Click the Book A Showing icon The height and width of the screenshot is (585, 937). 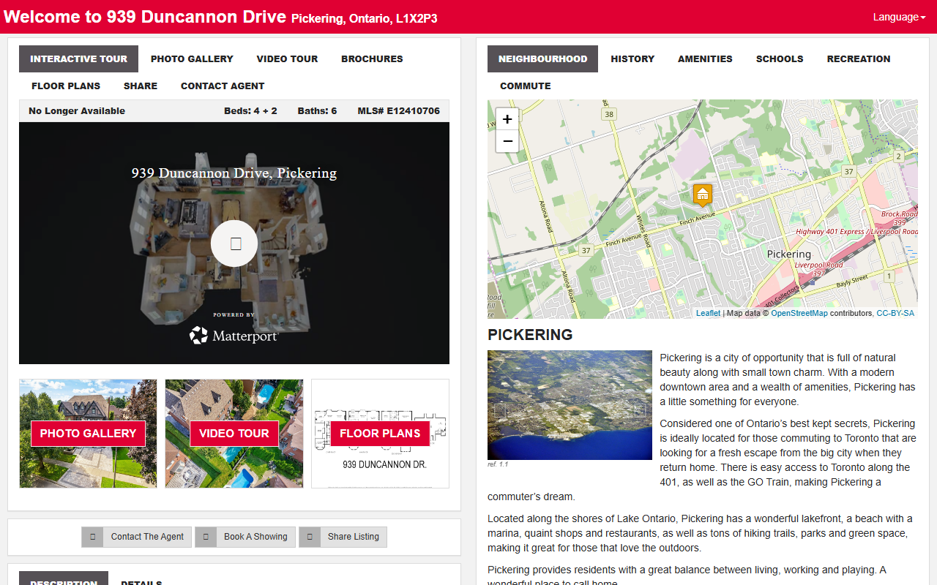(x=206, y=537)
